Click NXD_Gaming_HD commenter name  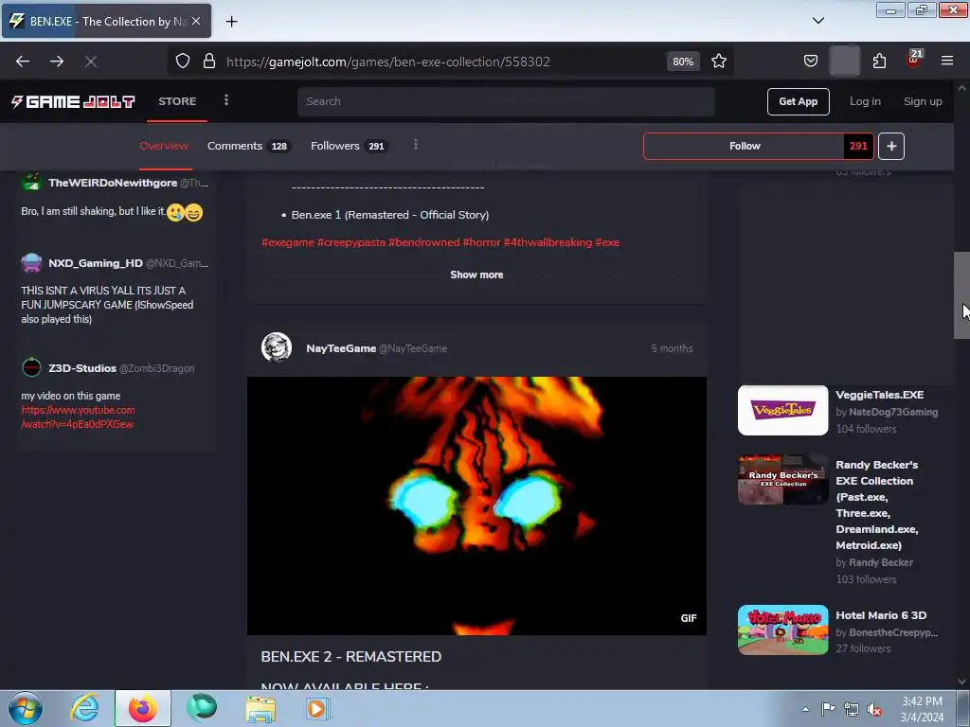[x=96, y=263]
